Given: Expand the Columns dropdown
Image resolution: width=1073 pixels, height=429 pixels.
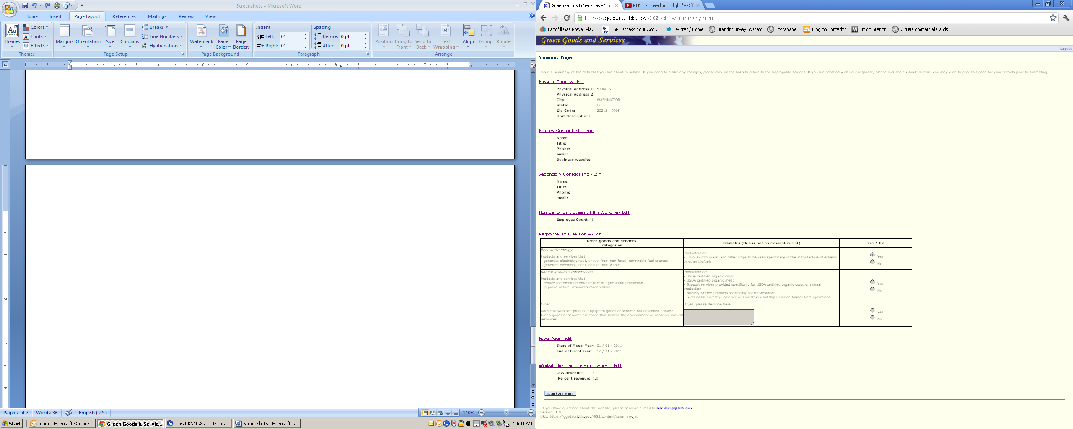Looking at the screenshot, I should click(x=130, y=36).
